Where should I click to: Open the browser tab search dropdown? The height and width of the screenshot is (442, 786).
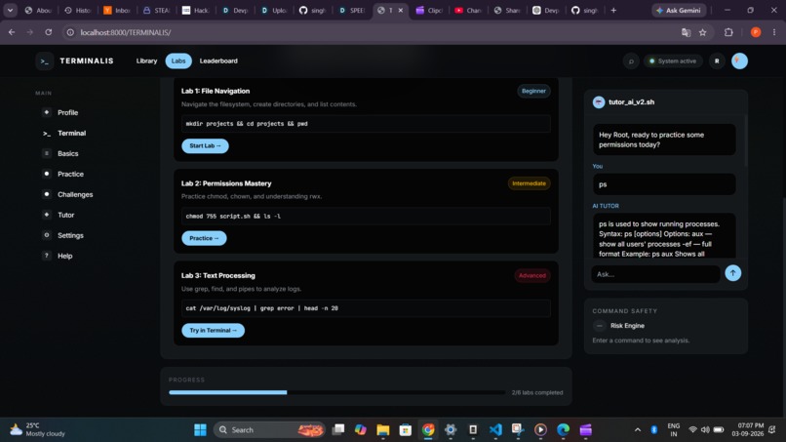click(x=10, y=10)
